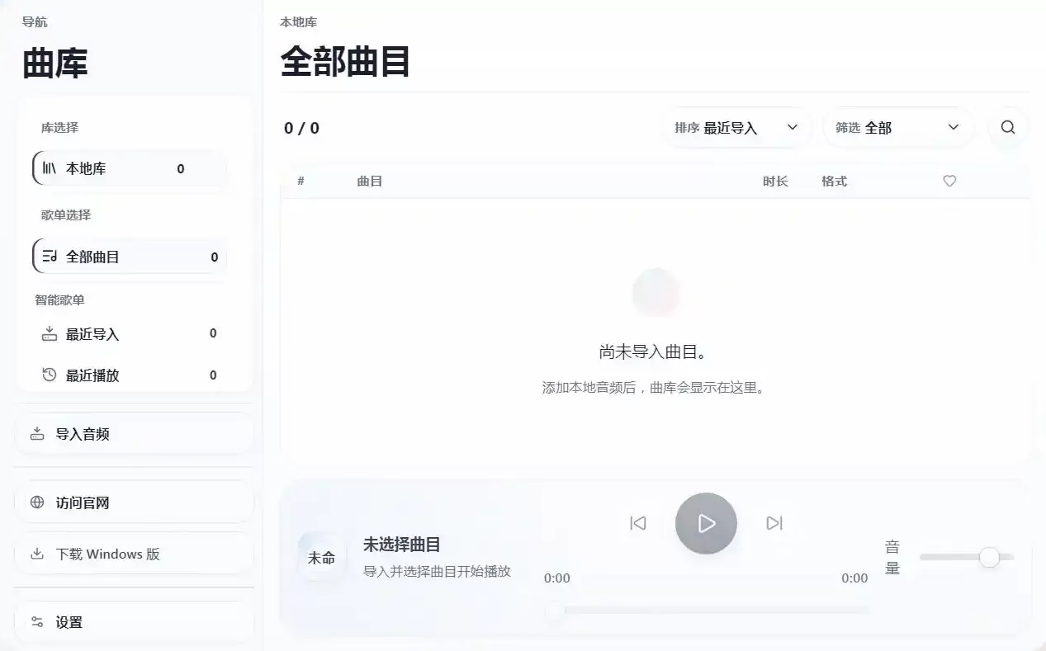Image resolution: width=1046 pixels, height=651 pixels.
Task: Click the 本地库 library icon
Action: point(50,168)
